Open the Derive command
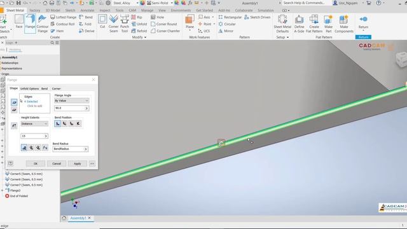Viewport: 407px width, 229px height. click(x=86, y=31)
